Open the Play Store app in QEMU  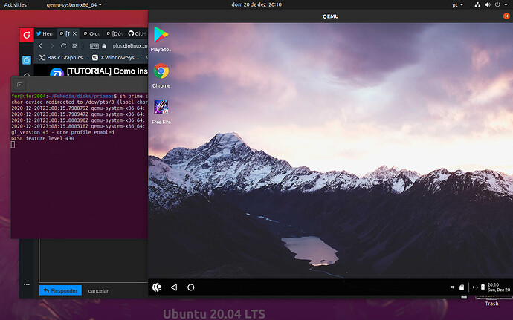(161, 35)
